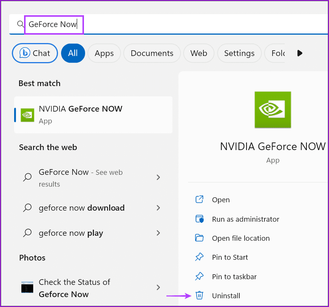
Task: Open the Bing Chat tab
Action: point(35,53)
